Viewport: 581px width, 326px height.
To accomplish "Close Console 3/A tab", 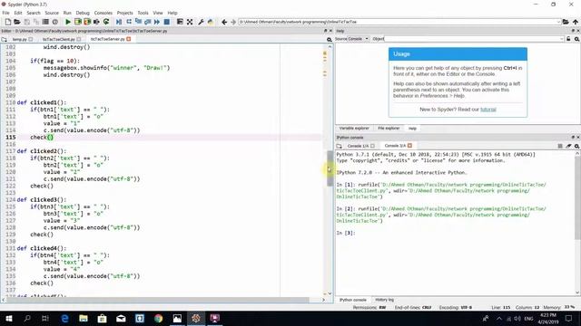I will (409, 146).
